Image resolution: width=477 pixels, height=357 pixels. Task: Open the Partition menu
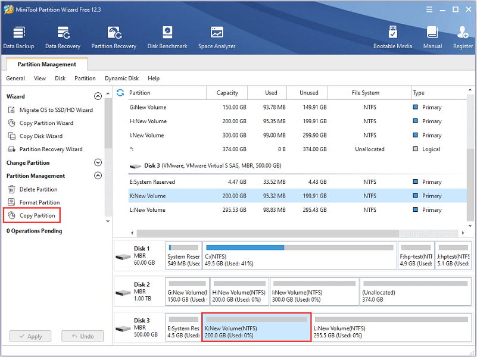(85, 79)
